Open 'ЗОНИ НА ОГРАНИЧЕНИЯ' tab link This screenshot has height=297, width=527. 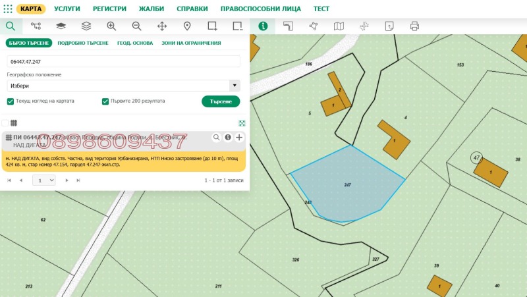pyautogui.click(x=191, y=43)
